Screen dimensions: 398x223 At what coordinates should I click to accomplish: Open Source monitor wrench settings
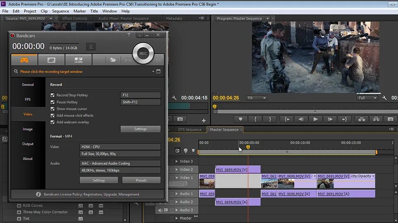tap(174, 97)
